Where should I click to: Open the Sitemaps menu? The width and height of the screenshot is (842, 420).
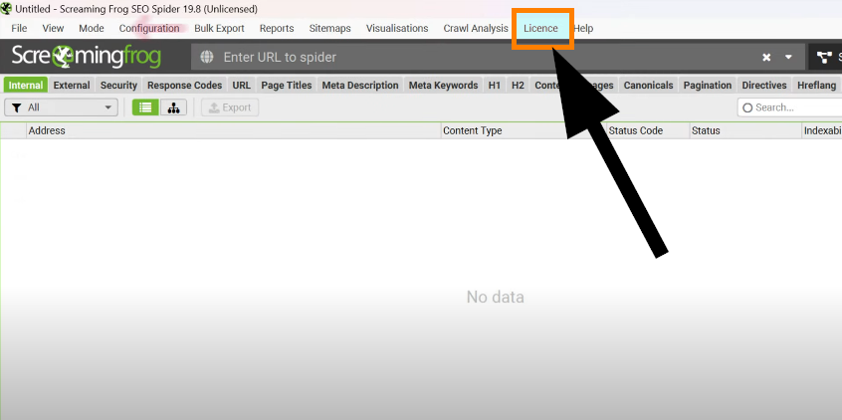point(329,29)
